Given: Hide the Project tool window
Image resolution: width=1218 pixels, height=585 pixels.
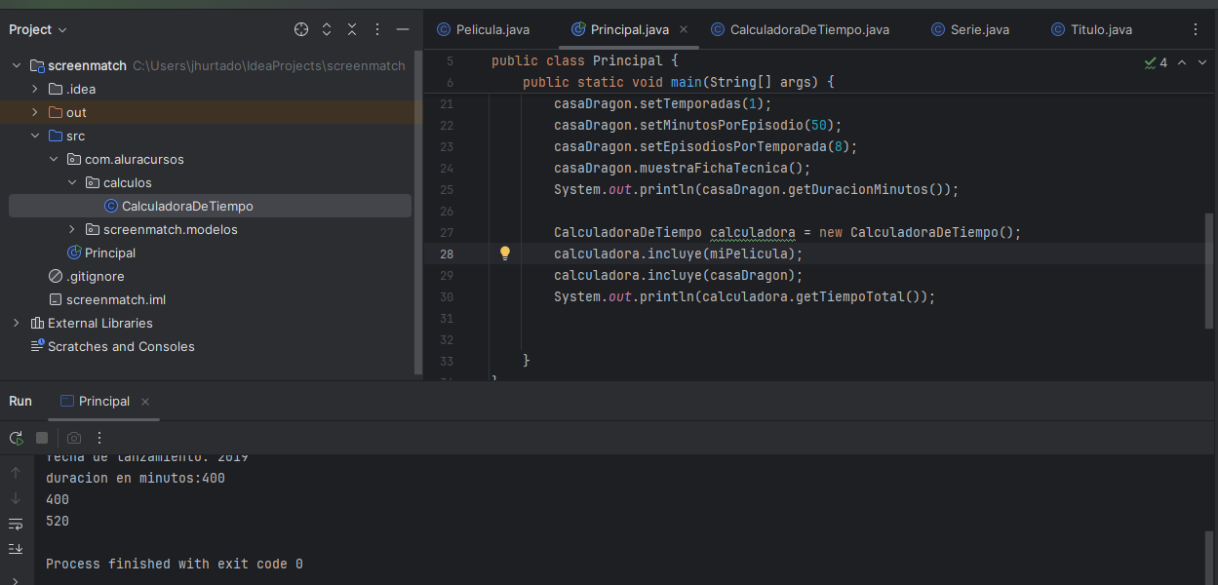Looking at the screenshot, I should pos(403,30).
